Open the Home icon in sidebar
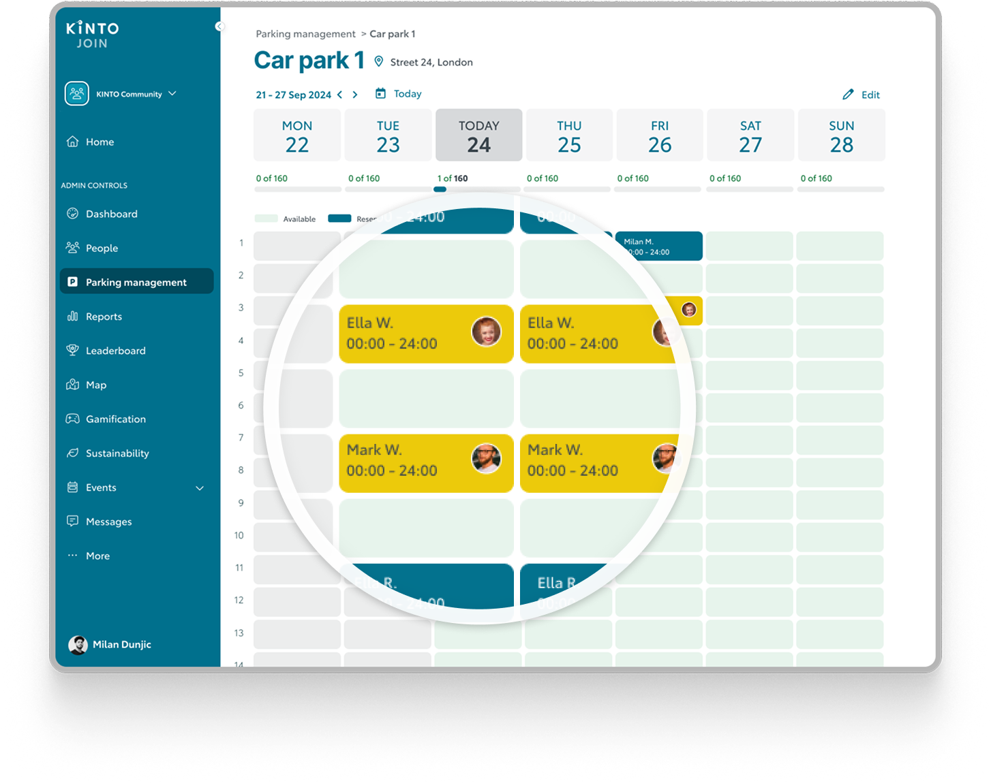Viewport: 991px width, 783px height. [72, 142]
